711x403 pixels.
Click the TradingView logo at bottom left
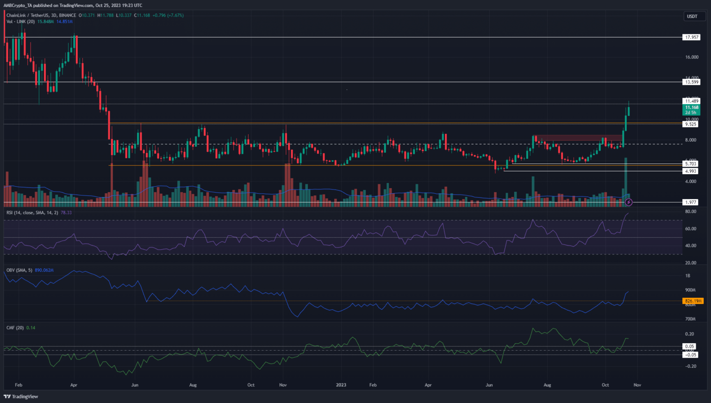(21, 397)
